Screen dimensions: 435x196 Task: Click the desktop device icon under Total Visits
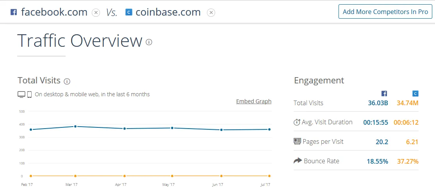(x=21, y=94)
